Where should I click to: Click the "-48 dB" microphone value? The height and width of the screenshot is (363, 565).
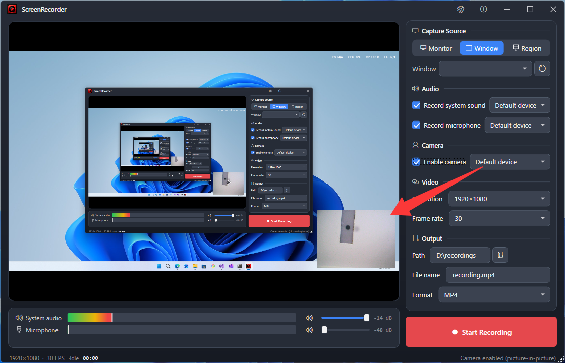(x=383, y=330)
